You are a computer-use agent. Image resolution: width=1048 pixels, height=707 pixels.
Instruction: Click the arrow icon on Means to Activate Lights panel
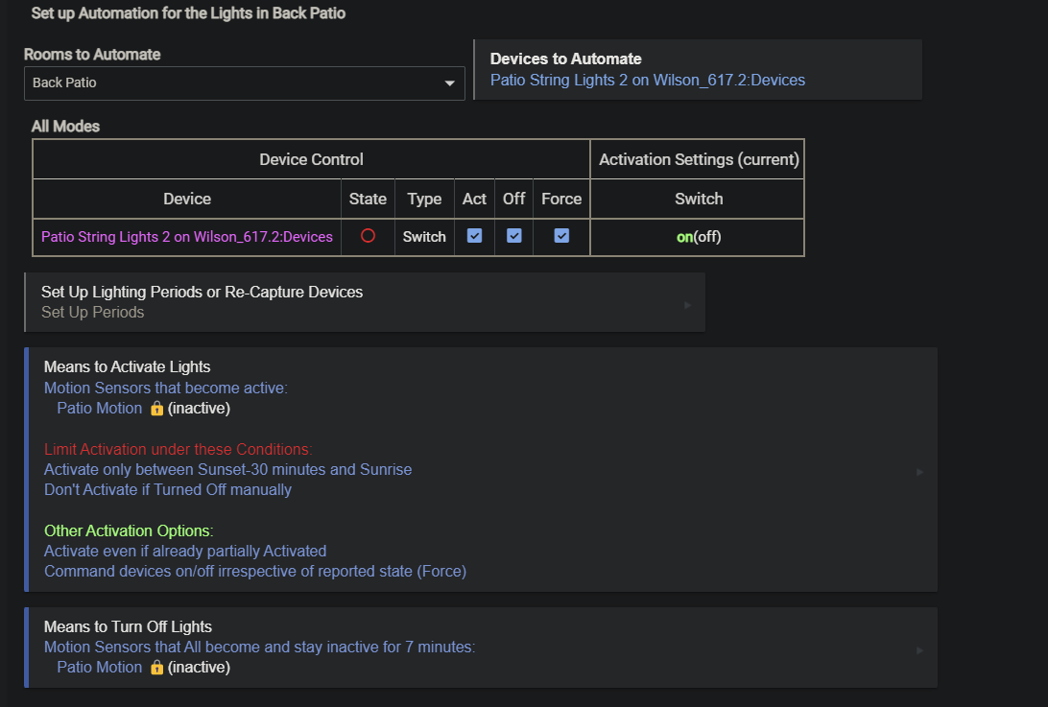(920, 472)
